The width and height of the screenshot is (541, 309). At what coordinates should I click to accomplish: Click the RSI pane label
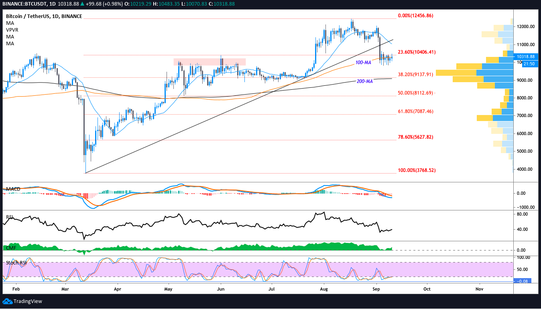point(10,217)
